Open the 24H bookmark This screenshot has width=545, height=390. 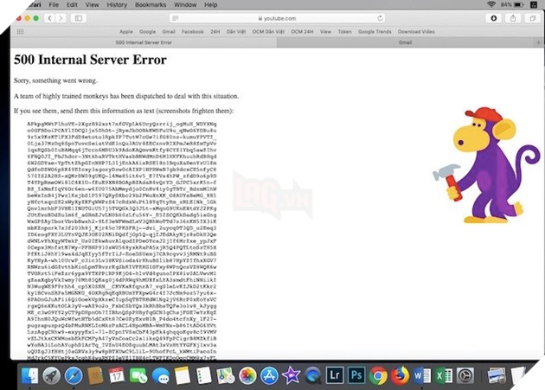tap(215, 32)
